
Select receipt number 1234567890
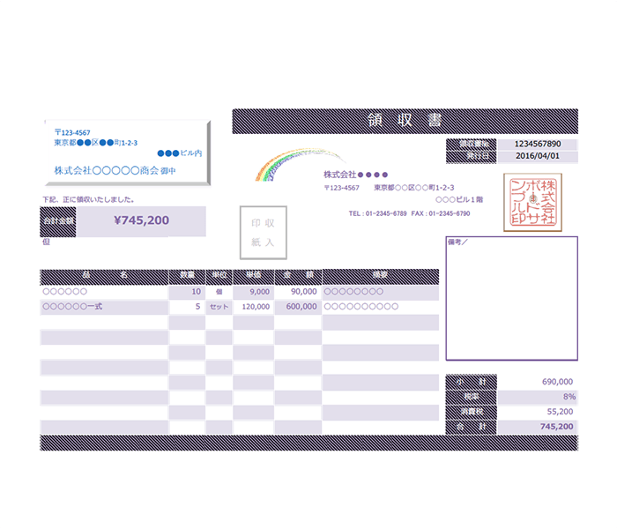pos(538,144)
